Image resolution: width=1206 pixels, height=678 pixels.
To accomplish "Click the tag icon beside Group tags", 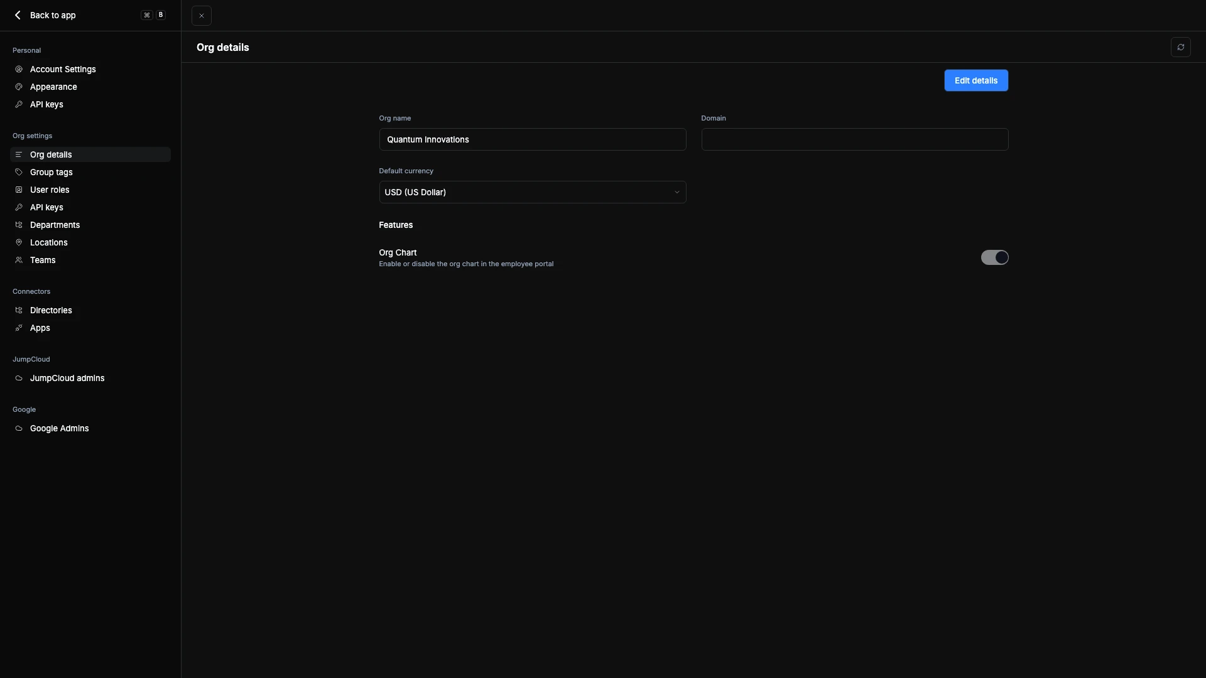I will [19, 172].
